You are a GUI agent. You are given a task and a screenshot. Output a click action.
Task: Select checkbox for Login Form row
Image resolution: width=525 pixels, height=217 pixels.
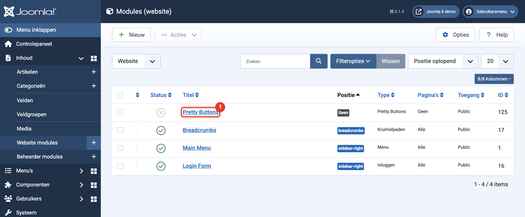[120, 166]
